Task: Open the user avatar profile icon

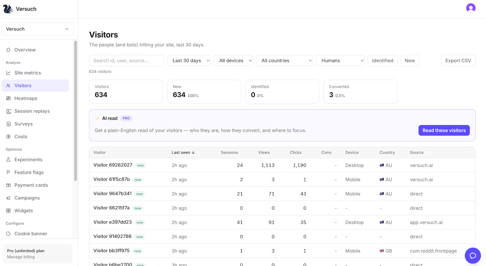Action: (x=471, y=8)
